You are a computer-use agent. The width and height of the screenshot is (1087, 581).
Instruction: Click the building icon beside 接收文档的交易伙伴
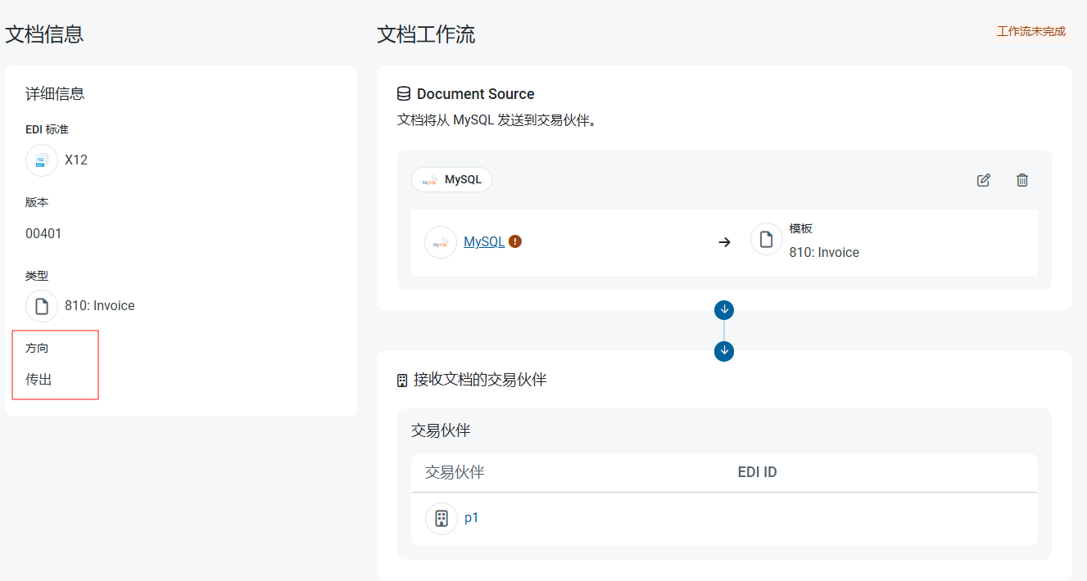(x=402, y=380)
